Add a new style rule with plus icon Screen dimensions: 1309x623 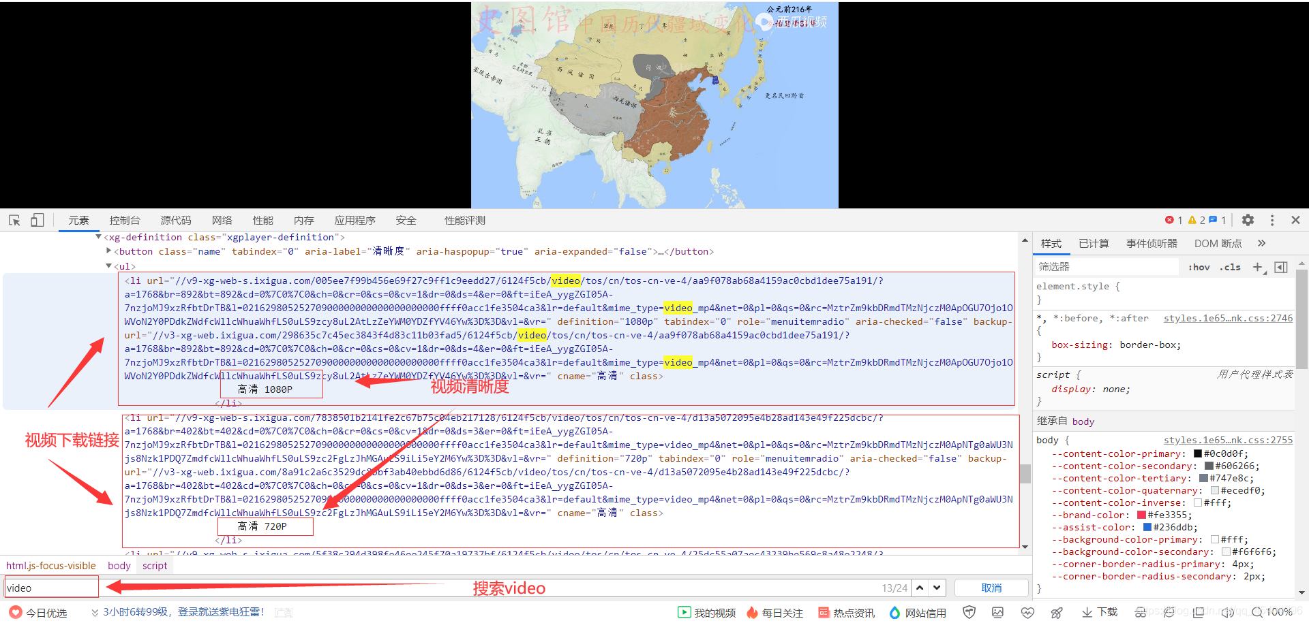(1258, 267)
